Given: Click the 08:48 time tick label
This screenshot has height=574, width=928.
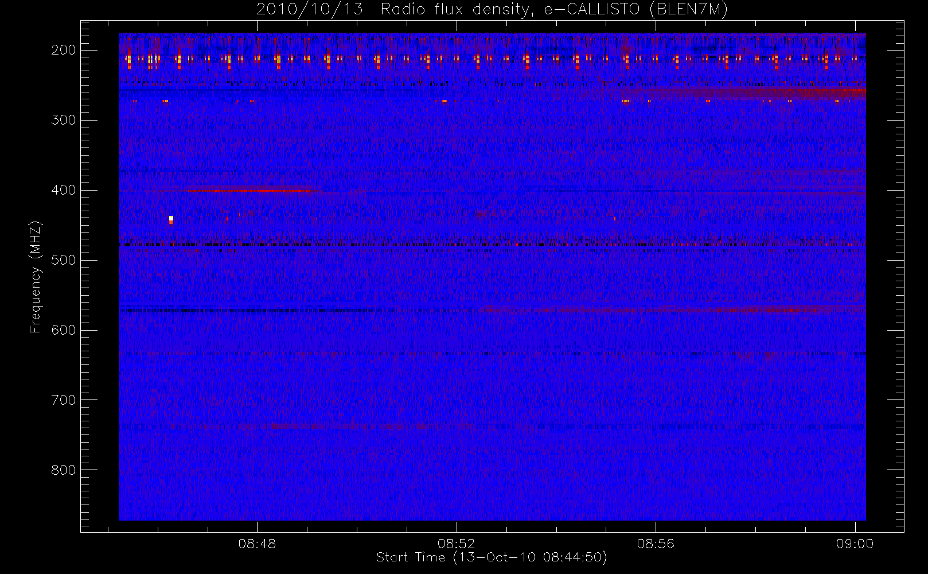Looking at the screenshot, I should [x=257, y=544].
